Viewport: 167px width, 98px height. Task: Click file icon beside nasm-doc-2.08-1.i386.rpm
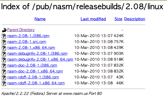[4, 66]
